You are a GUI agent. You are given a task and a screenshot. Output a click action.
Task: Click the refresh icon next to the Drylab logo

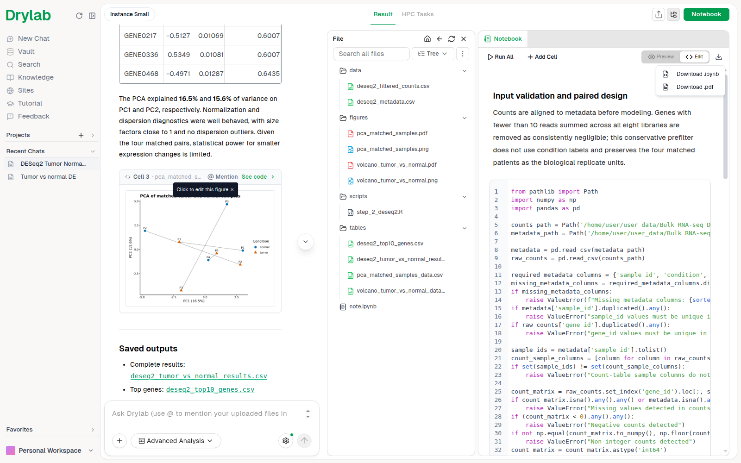(79, 16)
